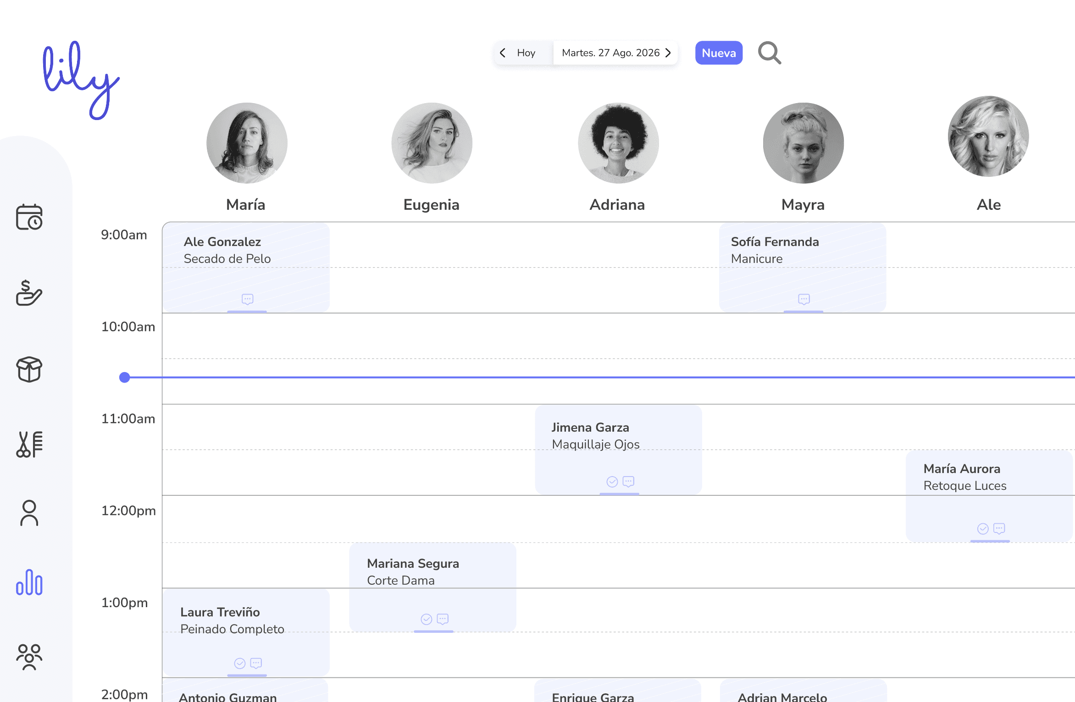The width and height of the screenshot is (1075, 702).
Task: Open the scissors and comb services icon
Action: pos(29,444)
